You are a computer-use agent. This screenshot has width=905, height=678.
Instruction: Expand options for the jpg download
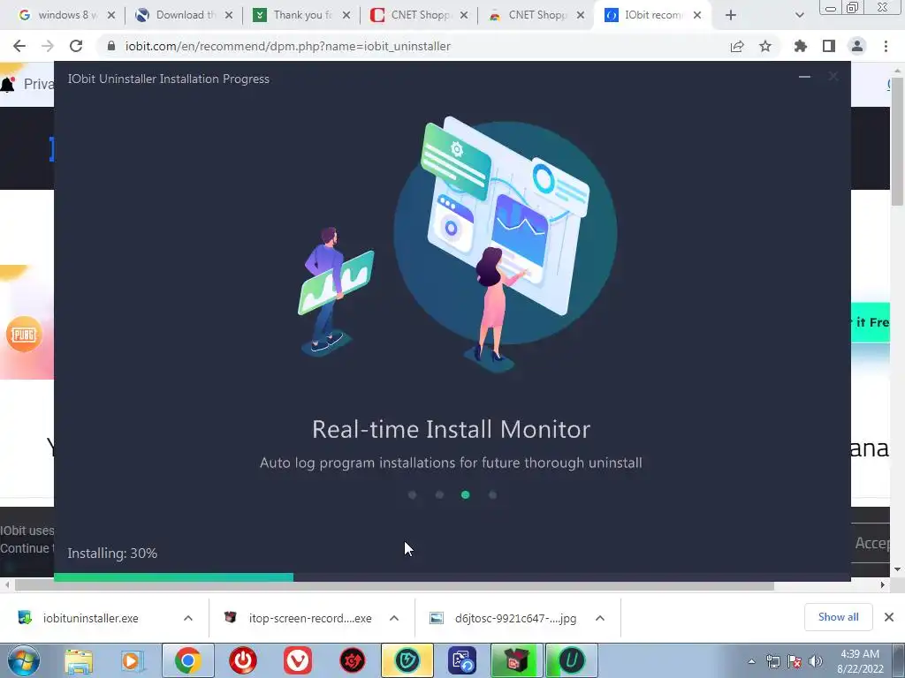[x=600, y=618]
